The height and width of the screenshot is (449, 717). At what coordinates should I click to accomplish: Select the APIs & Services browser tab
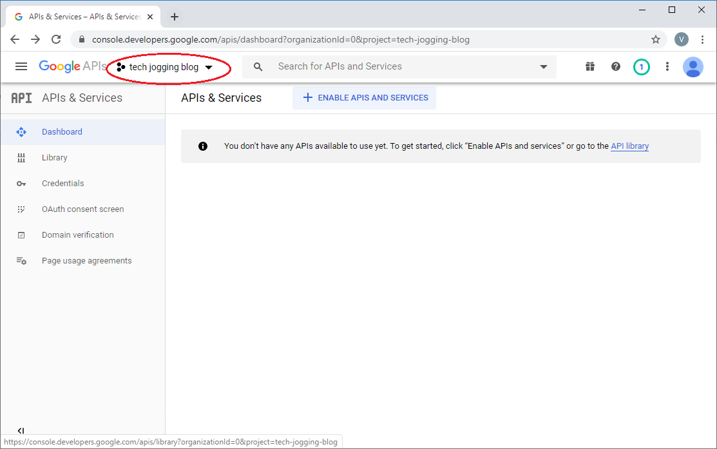pos(83,17)
